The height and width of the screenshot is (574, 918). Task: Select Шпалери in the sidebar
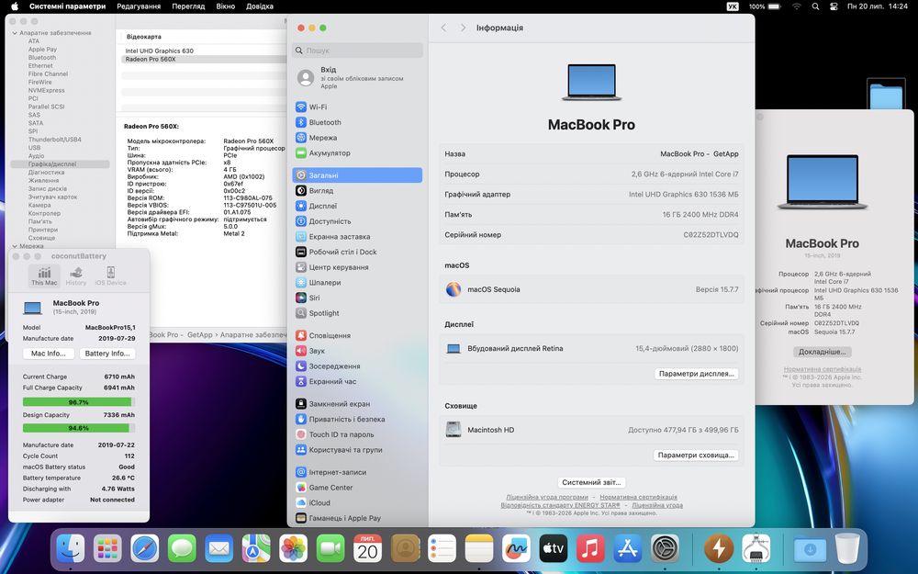point(357,282)
